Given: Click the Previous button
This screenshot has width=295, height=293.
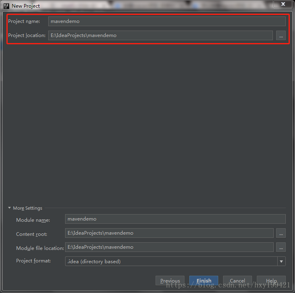Looking at the screenshot, I should pyautogui.click(x=170, y=281).
